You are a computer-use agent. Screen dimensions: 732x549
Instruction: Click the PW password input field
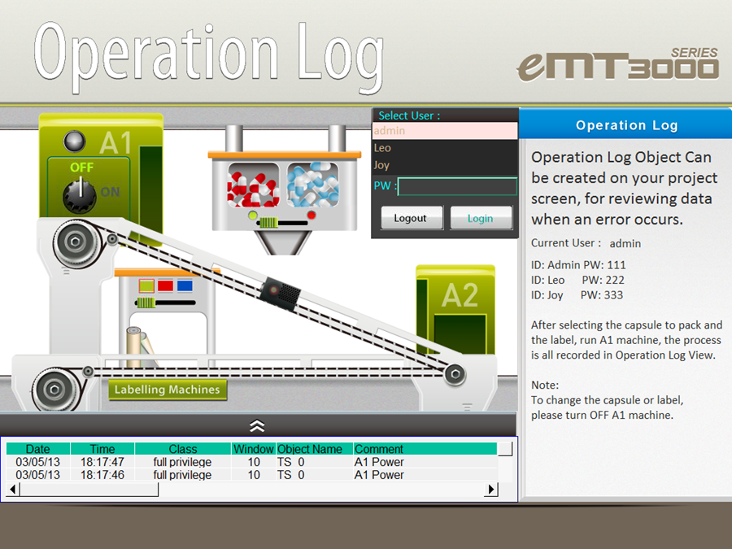click(x=457, y=186)
